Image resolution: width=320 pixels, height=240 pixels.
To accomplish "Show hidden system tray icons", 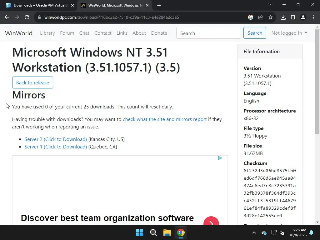I will point(254,232).
